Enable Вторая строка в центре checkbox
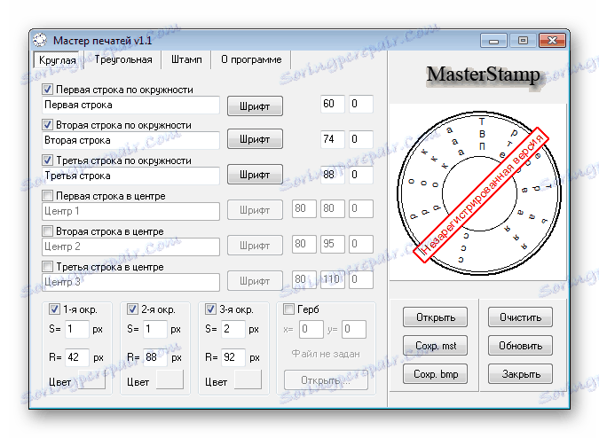This screenshot has height=438, width=599. [x=47, y=231]
